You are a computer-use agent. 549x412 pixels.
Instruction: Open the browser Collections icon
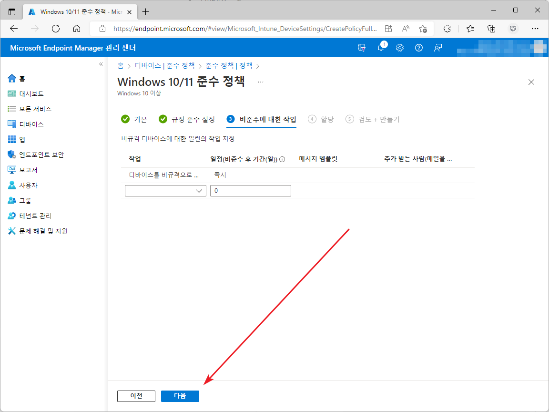point(492,29)
